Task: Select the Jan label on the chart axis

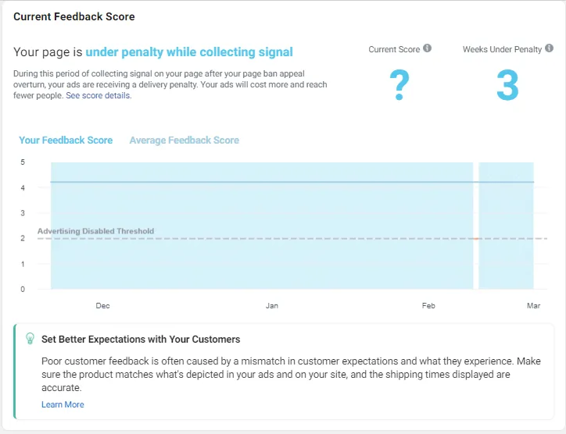Action: tap(272, 306)
